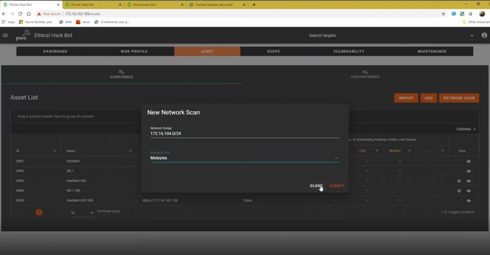The image size is (490, 255).
Task: Click the scan target icon in Hackbot URL row
Action: tap(459, 181)
